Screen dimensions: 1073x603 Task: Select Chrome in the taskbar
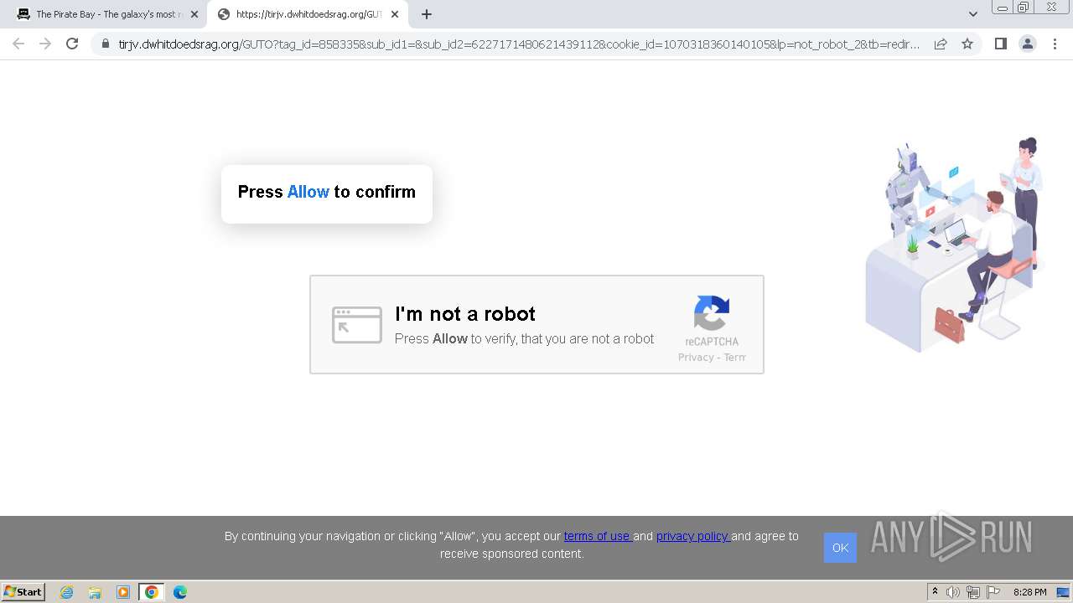[x=152, y=592]
